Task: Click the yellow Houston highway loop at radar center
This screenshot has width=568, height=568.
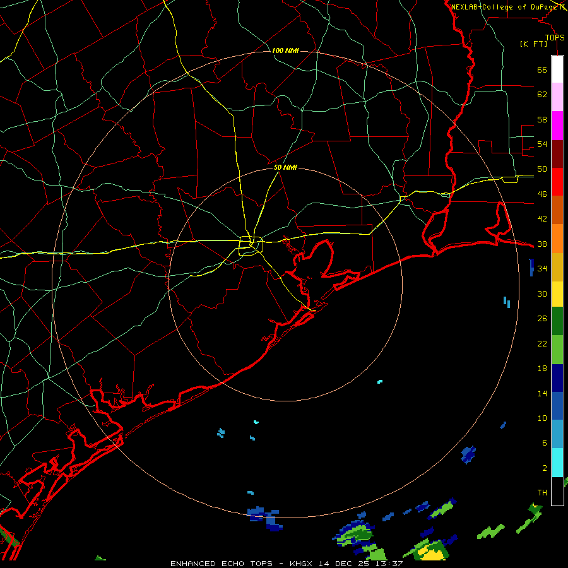Action: (251, 246)
